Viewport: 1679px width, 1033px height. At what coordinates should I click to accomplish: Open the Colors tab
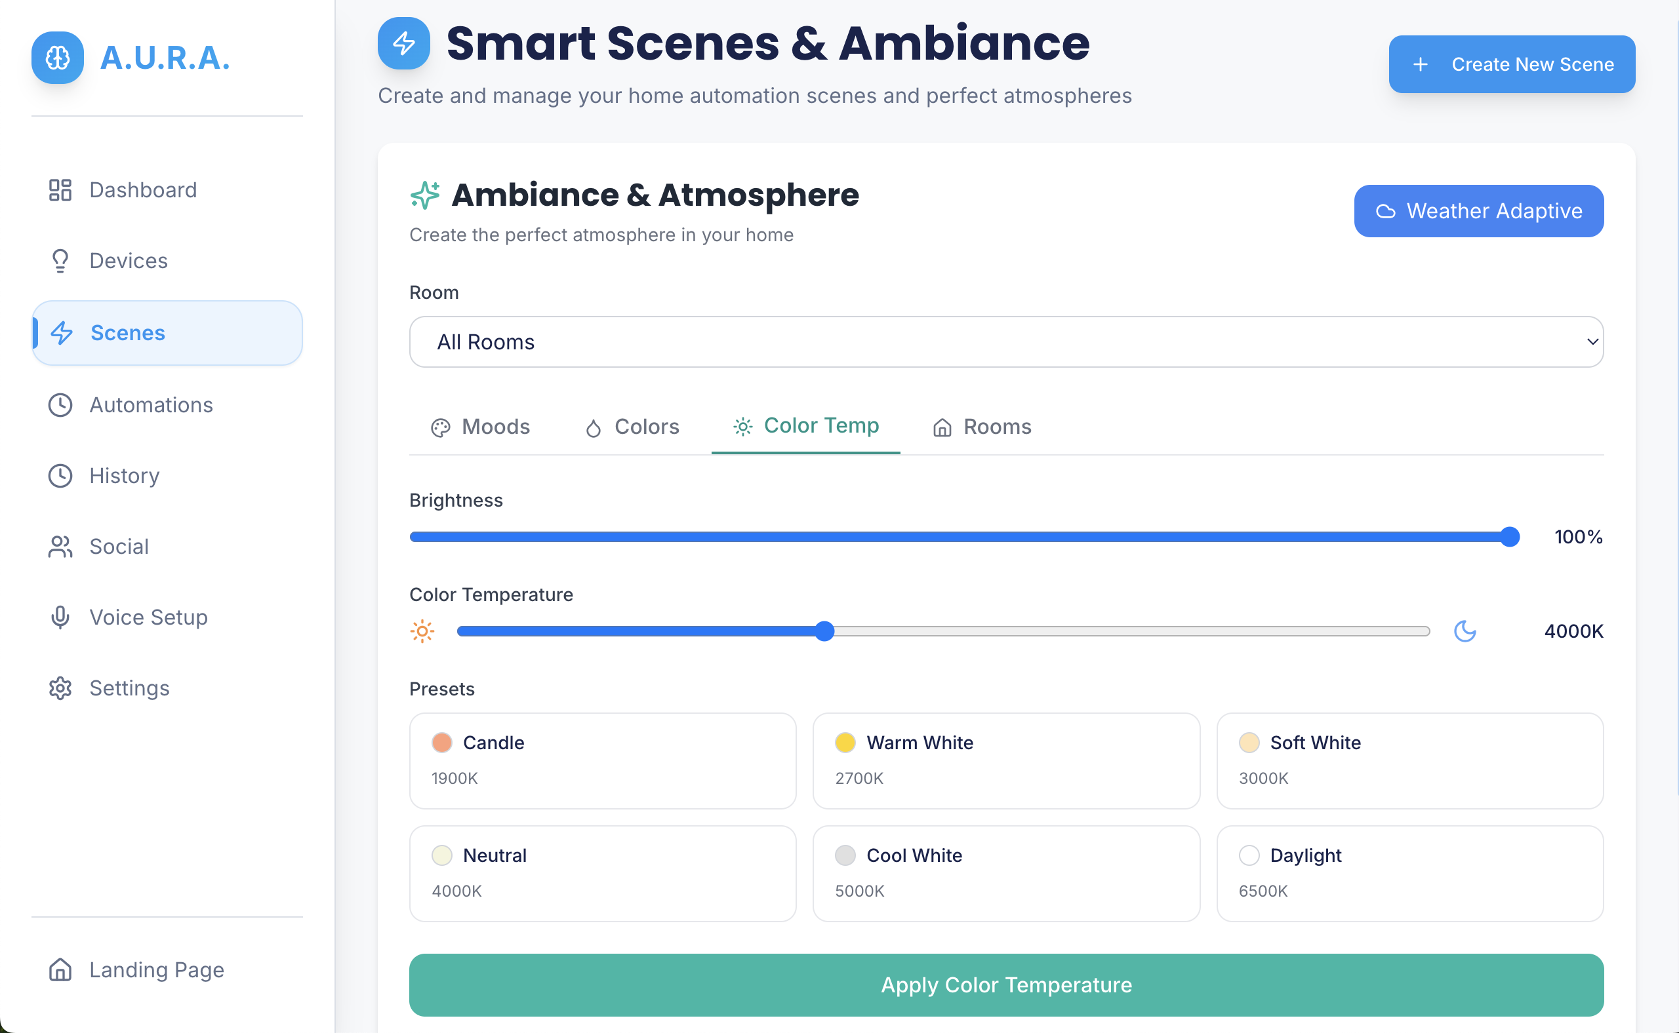[x=632, y=427]
